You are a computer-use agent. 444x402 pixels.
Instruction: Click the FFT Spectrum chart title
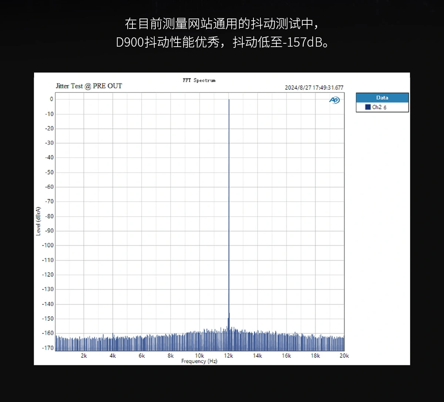(199, 80)
